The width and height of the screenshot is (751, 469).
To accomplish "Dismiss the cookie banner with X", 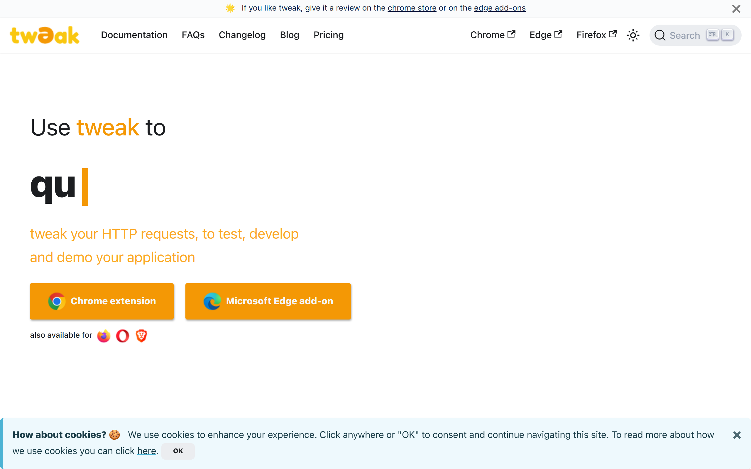I will coord(737,435).
